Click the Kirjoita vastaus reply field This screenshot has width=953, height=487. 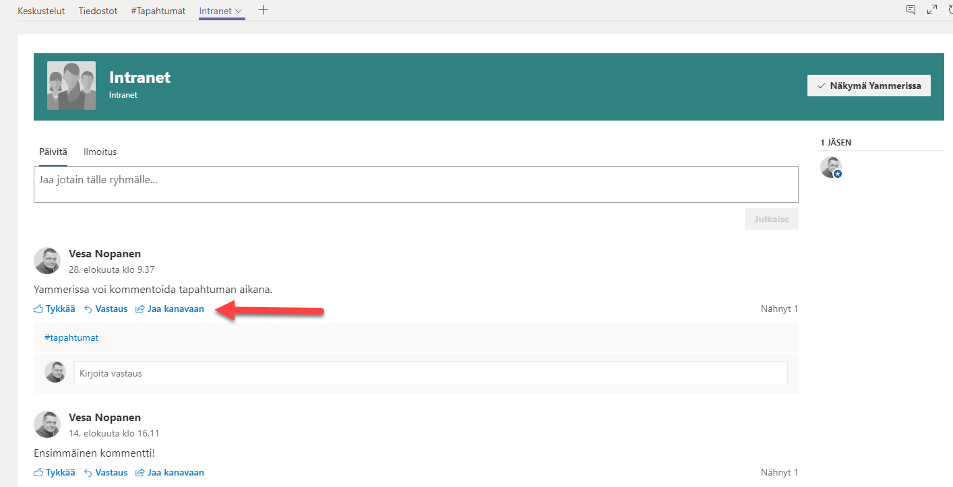point(430,373)
